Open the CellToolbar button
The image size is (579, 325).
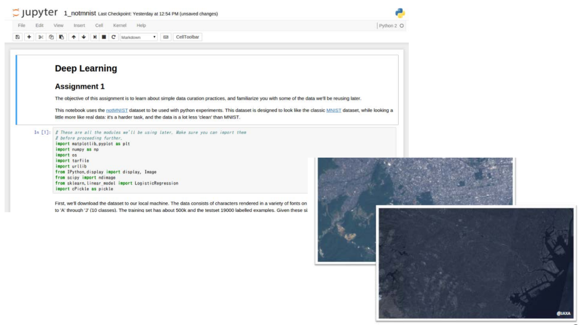[x=187, y=37]
